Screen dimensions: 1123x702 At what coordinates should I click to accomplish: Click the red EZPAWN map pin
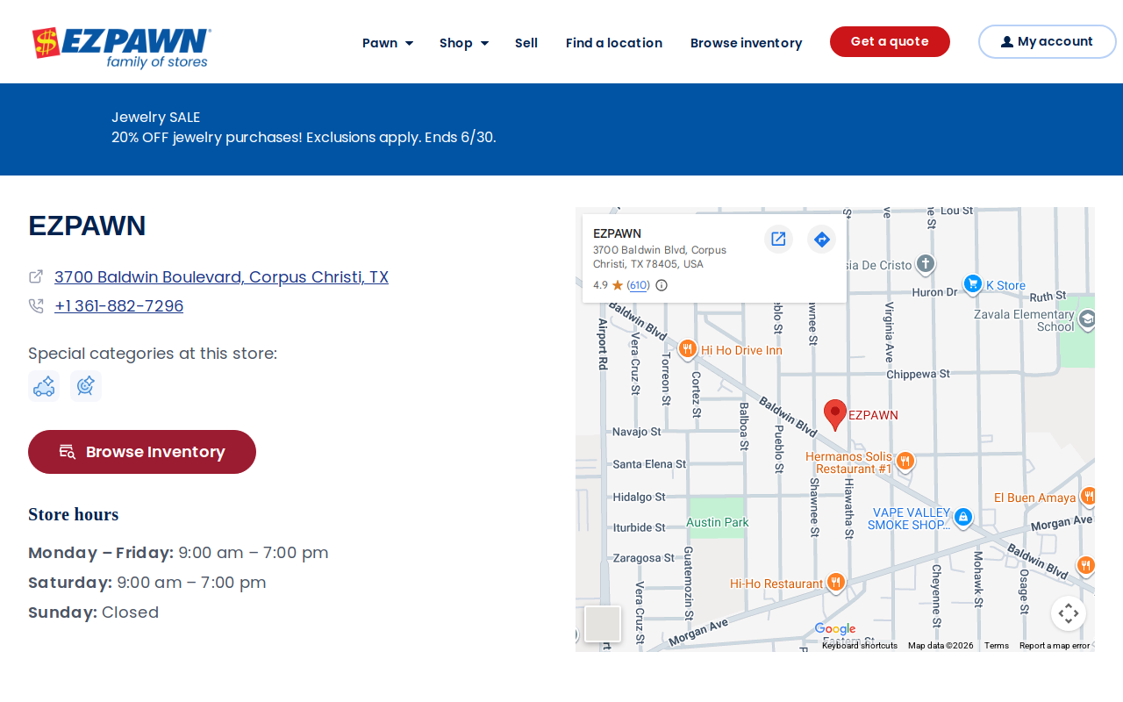tap(835, 415)
